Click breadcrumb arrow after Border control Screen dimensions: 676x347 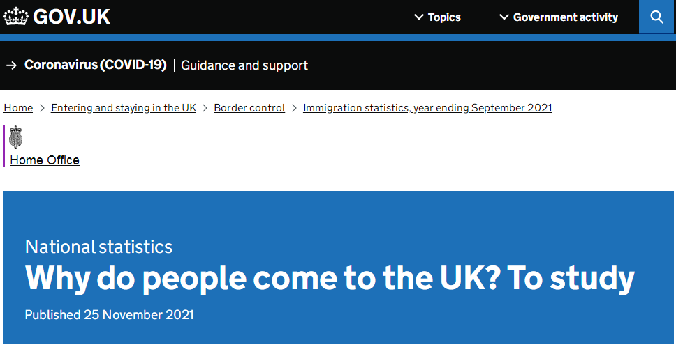tap(294, 108)
